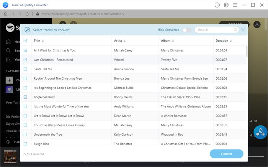Click the blue add-music floating button
This screenshot has height=167, width=268.
(260, 132)
